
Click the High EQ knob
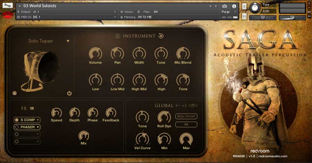[161, 80]
